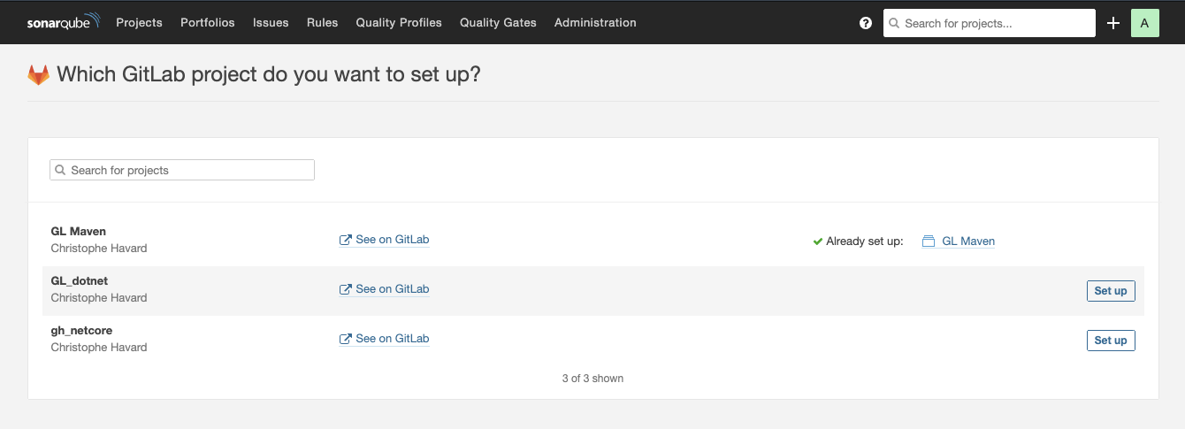Open the help question mark icon
The height and width of the screenshot is (429, 1185).
click(866, 23)
